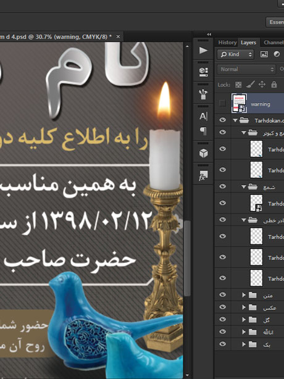This screenshot has height=379, width=284.
Task: Select the Tarhdokan group name
Action: pos(269,120)
